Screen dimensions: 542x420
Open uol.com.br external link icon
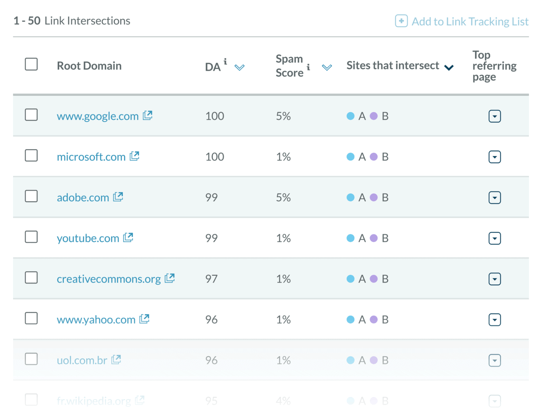pos(117,359)
